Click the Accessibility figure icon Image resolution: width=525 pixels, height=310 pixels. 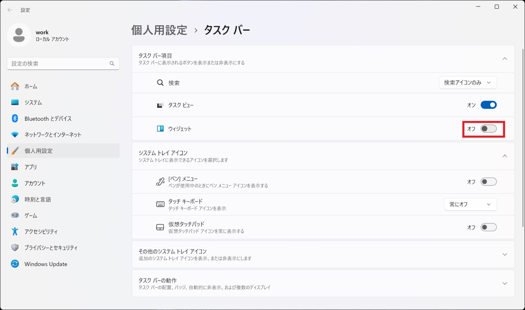[x=15, y=231]
